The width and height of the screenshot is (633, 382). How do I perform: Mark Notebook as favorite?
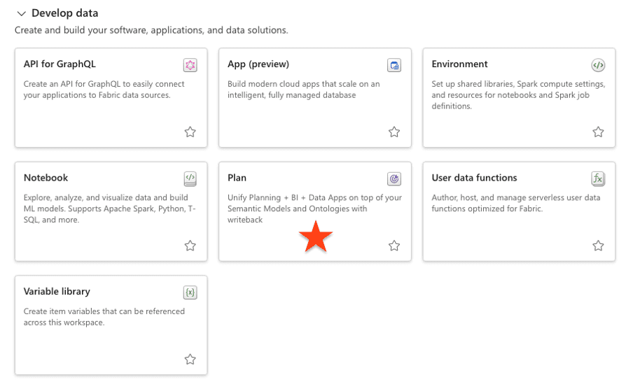coord(190,246)
